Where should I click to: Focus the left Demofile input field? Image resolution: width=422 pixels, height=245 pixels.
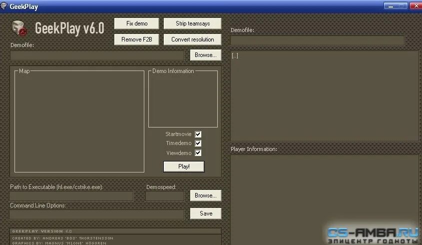97,55
